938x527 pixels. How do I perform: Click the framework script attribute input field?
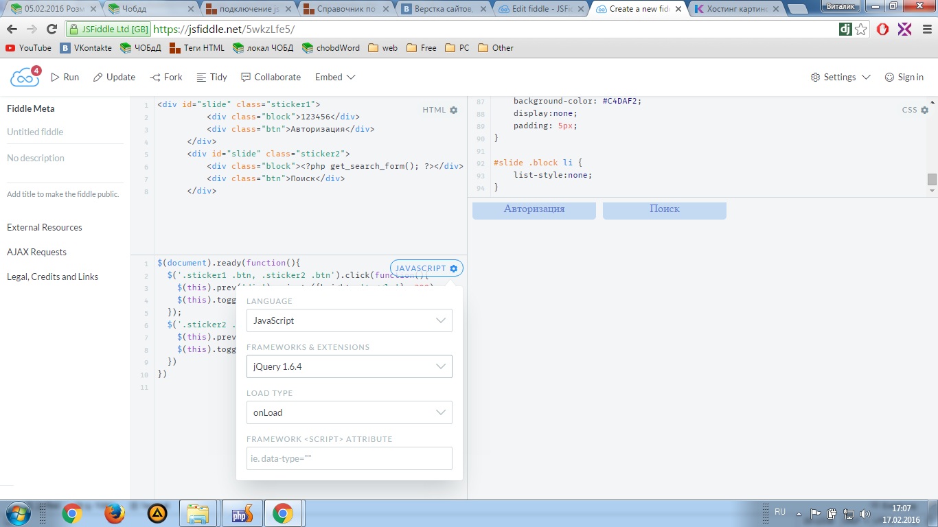click(x=349, y=458)
